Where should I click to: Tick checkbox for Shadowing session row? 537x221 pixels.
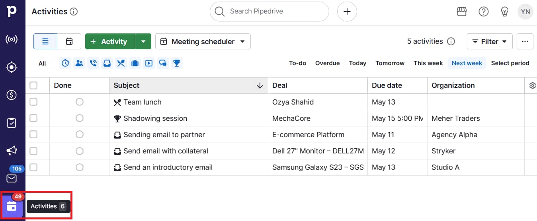pos(33,118)
